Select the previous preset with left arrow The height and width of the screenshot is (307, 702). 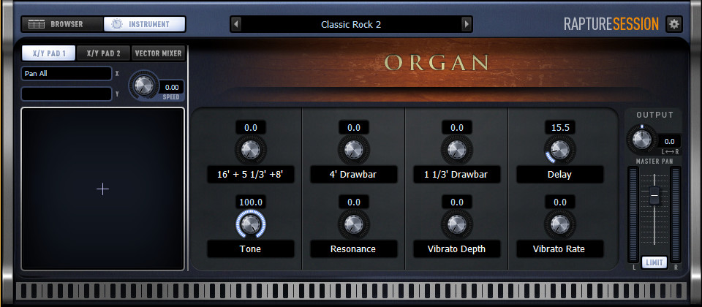point(236,24)
